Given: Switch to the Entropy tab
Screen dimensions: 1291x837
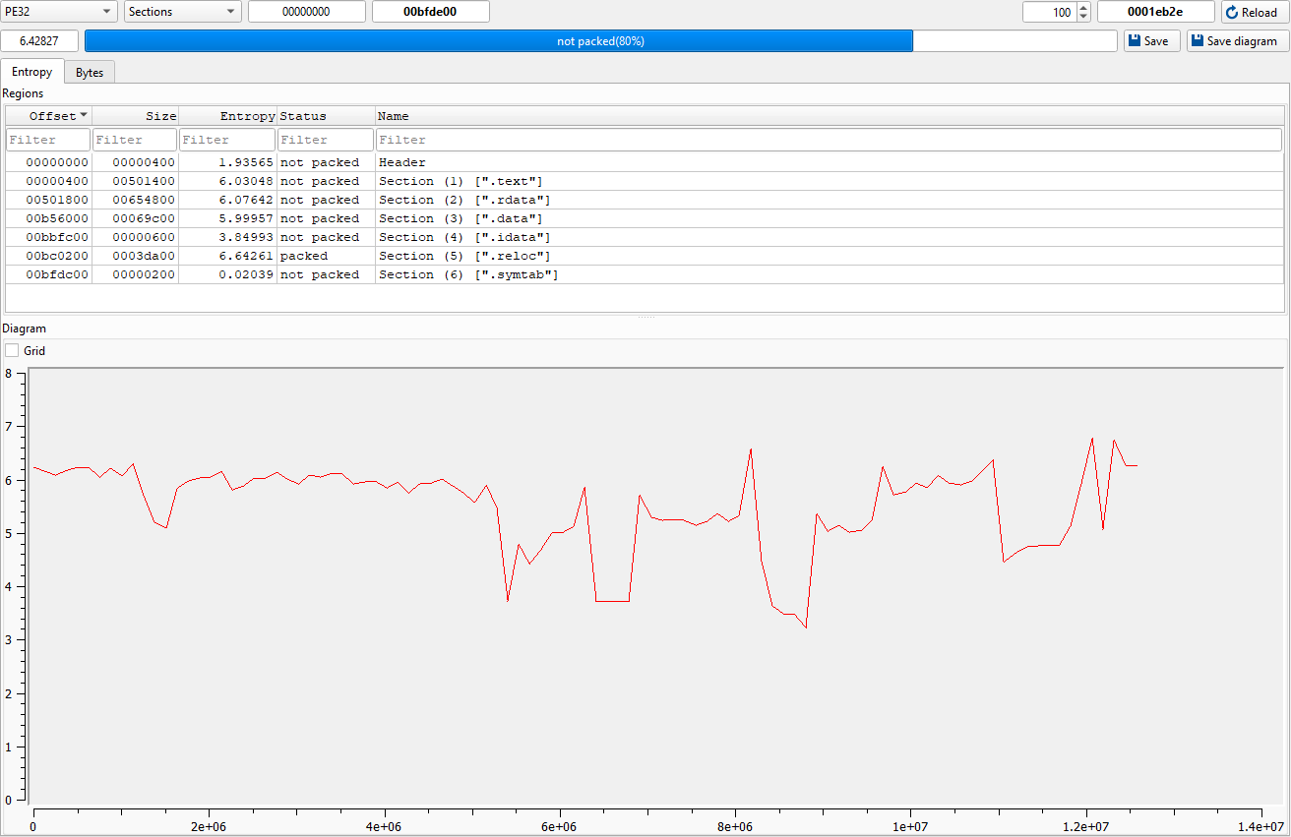Looking at the screenshot, I should [32, 72].
